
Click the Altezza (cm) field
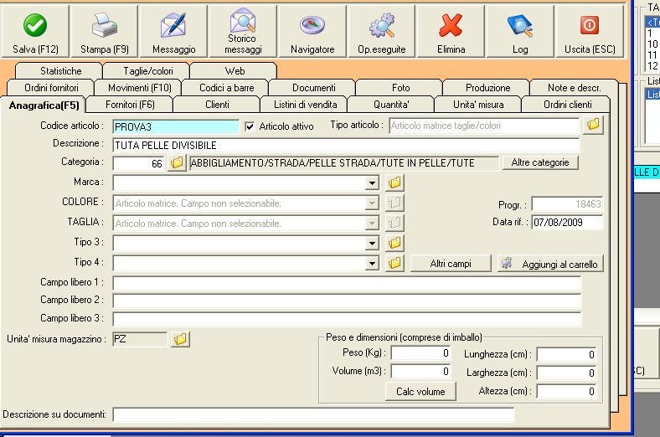566,392
